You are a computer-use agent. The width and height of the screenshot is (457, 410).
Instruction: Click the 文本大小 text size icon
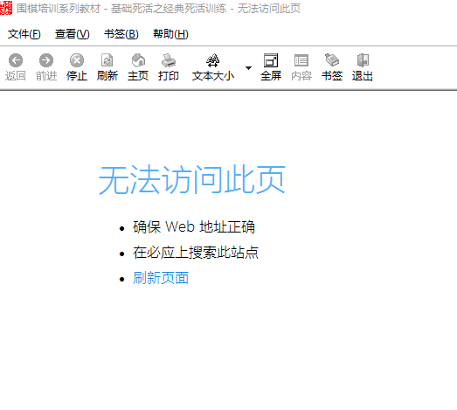[212, 60]
